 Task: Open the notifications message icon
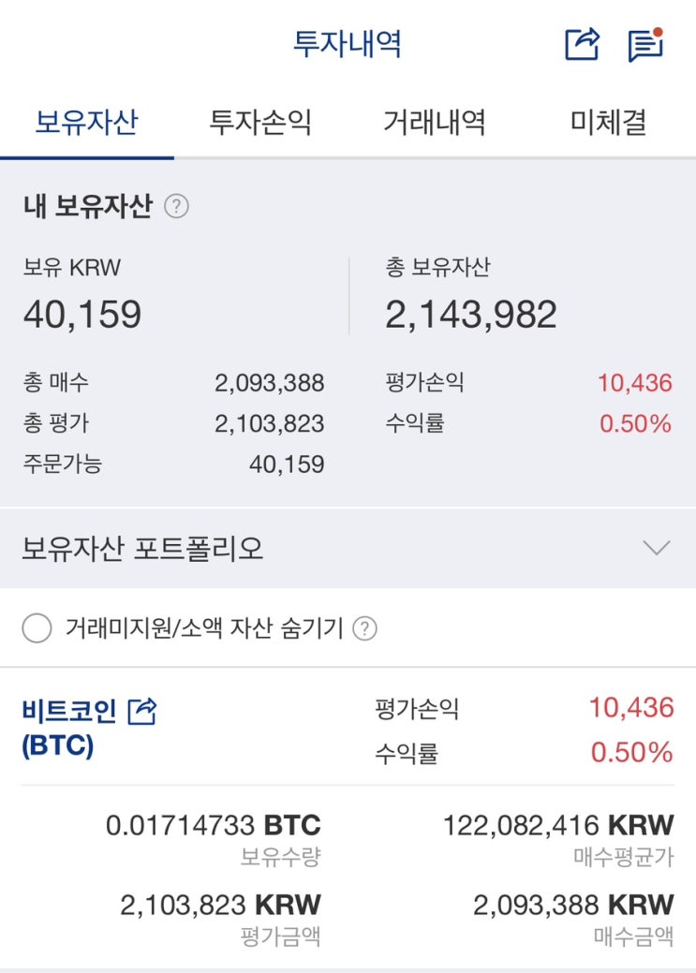[644, 45]
